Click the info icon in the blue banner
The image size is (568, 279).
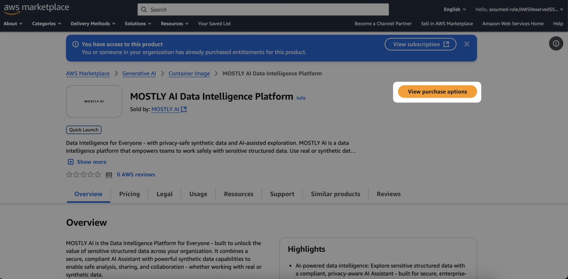75,44
